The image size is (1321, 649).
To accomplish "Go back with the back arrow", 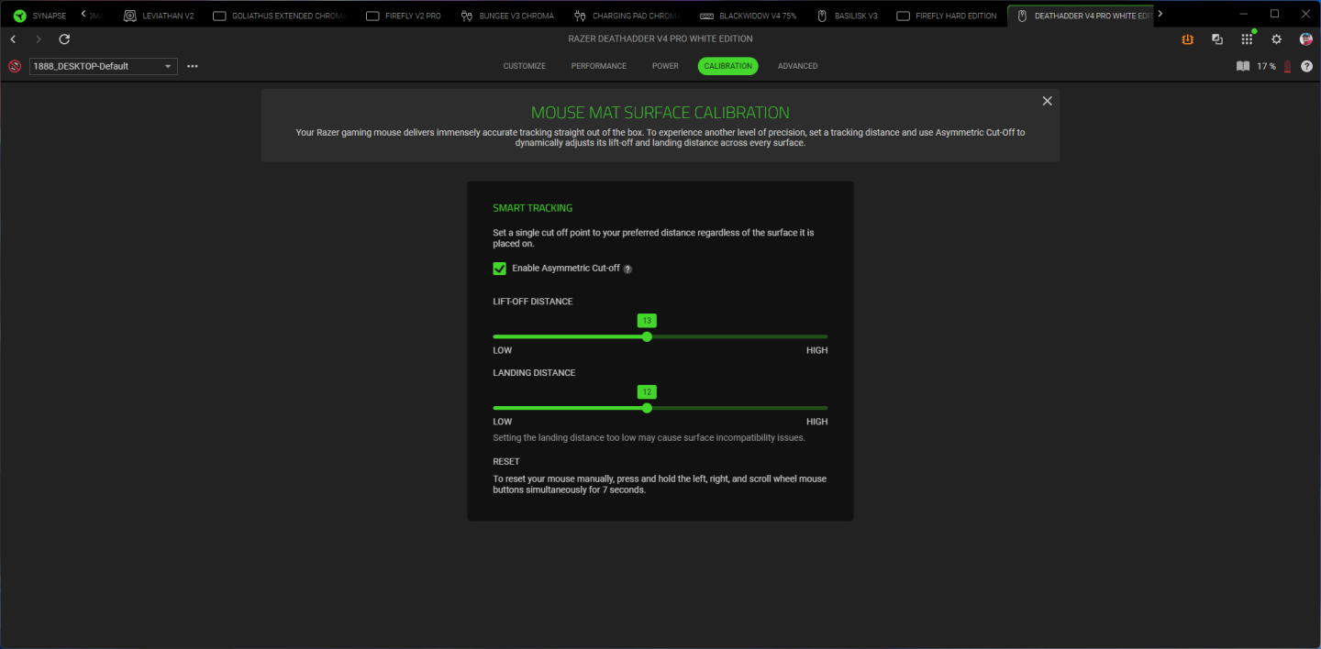I will pos(13,39).
